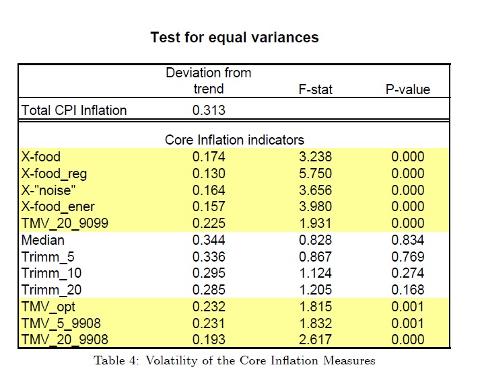Viewport: 484px width, 392px height.
Task: Select the "Core Inflation indicators" subheading
Action: coord(234,140)
